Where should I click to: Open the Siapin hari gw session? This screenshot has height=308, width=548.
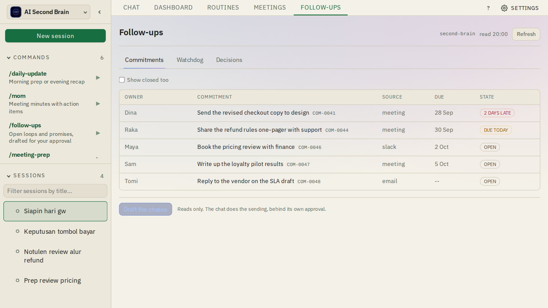pyautogui.click(x=55, y=211)
